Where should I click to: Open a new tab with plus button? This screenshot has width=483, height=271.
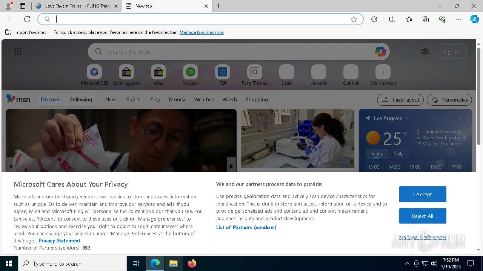(218, 6)
